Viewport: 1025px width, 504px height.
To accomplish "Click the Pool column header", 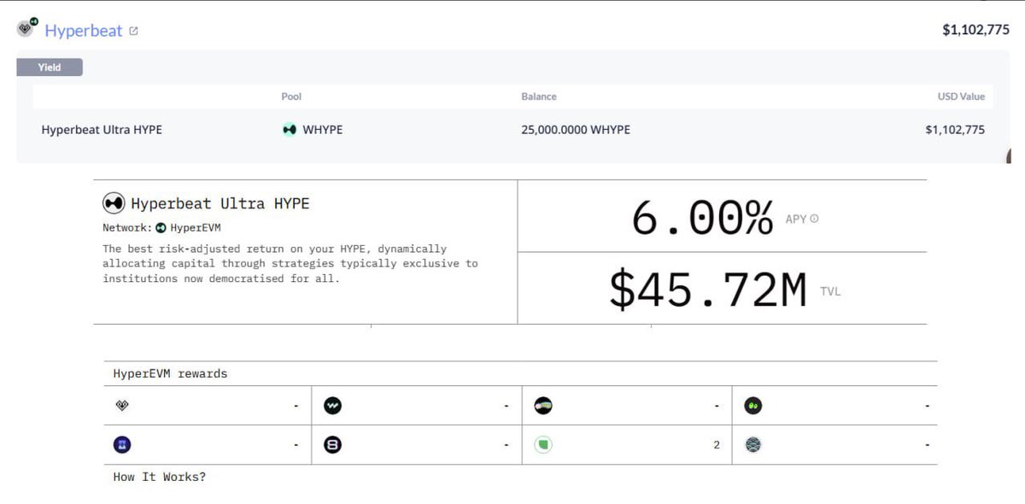I will (x=291, y=97).
